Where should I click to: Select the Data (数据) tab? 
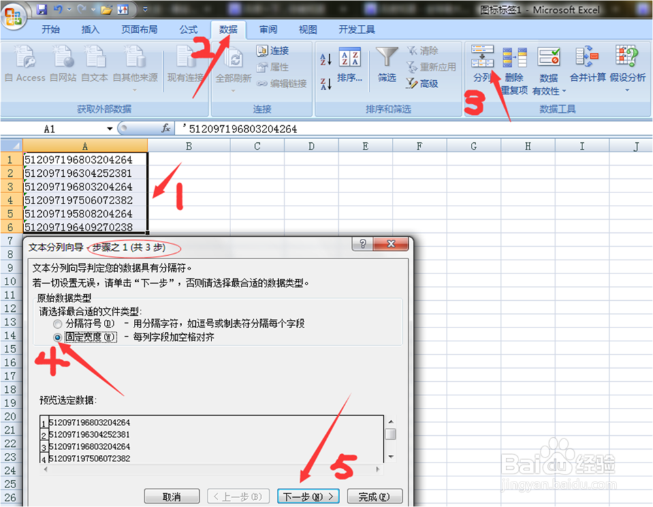click(228, 29)
